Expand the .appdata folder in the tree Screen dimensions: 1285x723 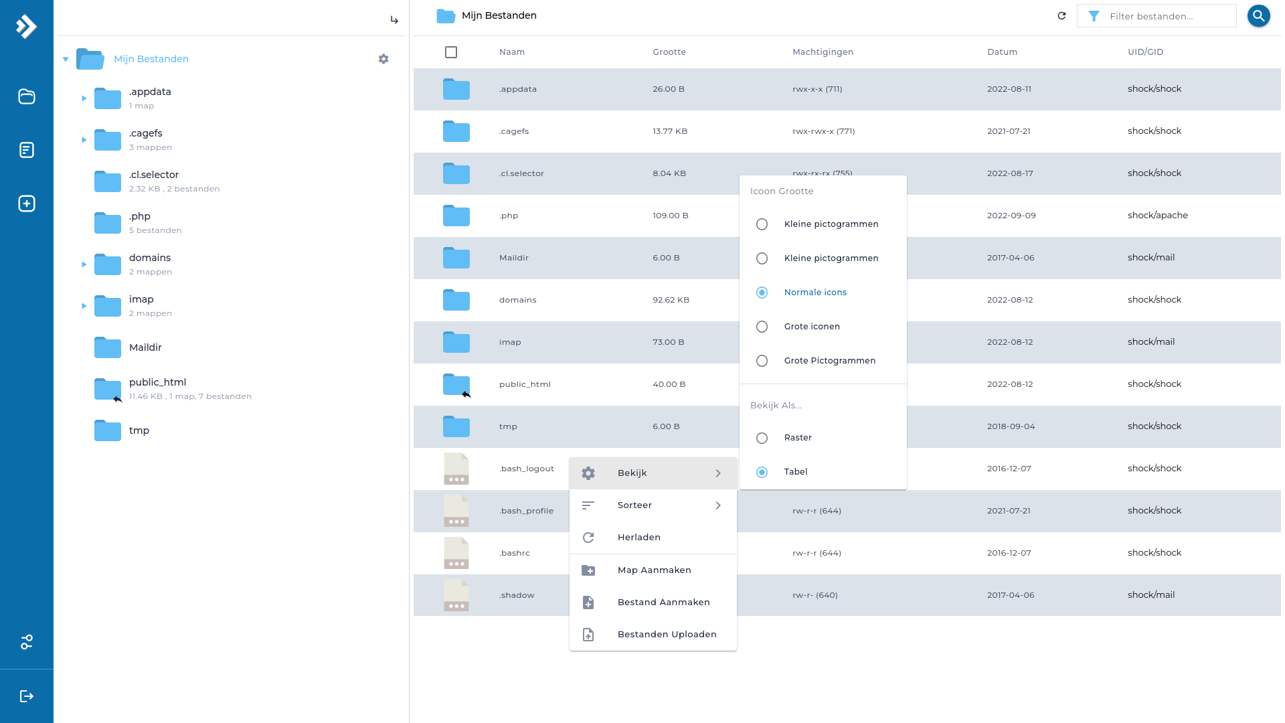84,98
